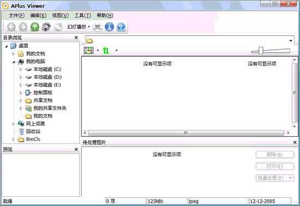Select the 我的共享文件夹 icon

tap(28, 108)
